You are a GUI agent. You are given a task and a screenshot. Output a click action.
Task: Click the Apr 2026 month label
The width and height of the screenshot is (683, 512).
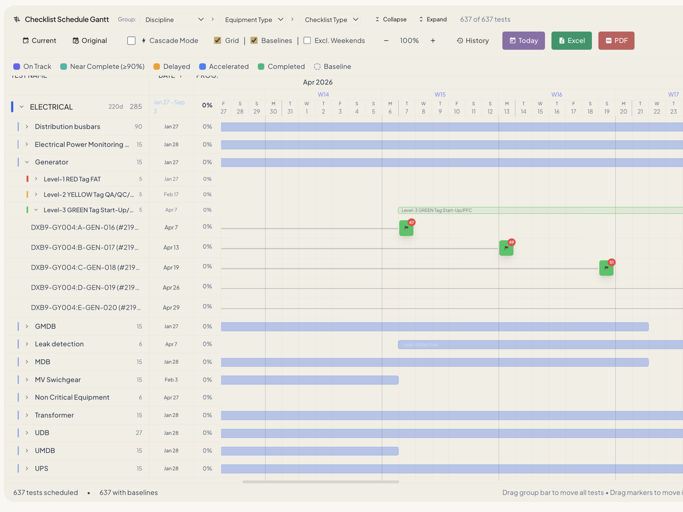(317, 82)
